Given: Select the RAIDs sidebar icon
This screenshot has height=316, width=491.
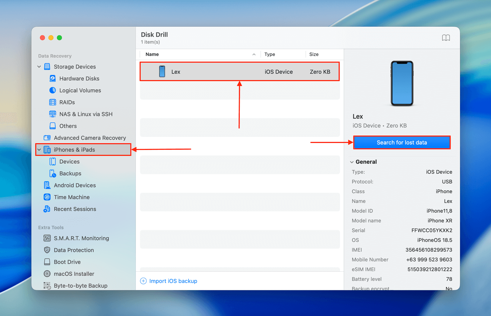Looking at the screenshot, I should click(52, 102).
